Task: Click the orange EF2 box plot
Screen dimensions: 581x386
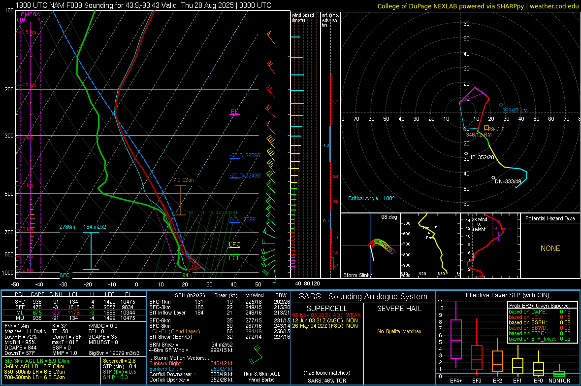Action: coord(497,356)
